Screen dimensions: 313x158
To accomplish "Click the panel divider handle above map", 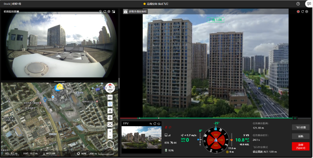I will [x=59, y=82].
